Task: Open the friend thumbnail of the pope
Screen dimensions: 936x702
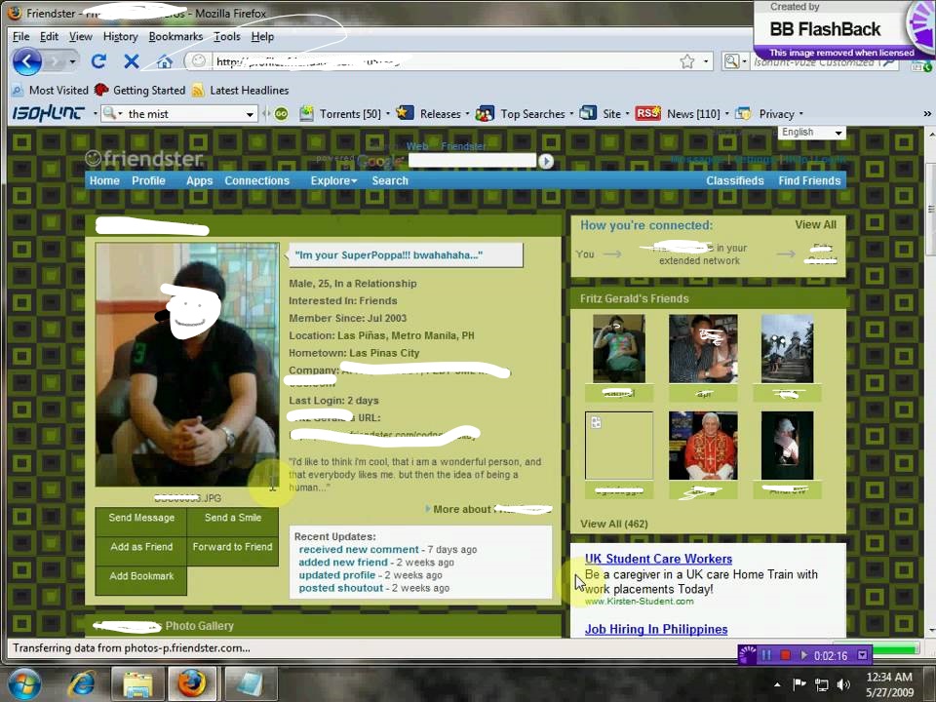Action: point(703,446)
